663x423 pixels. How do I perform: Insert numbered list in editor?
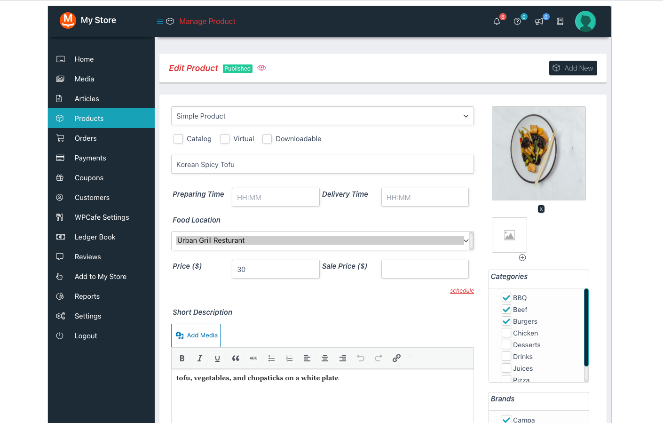289,358
